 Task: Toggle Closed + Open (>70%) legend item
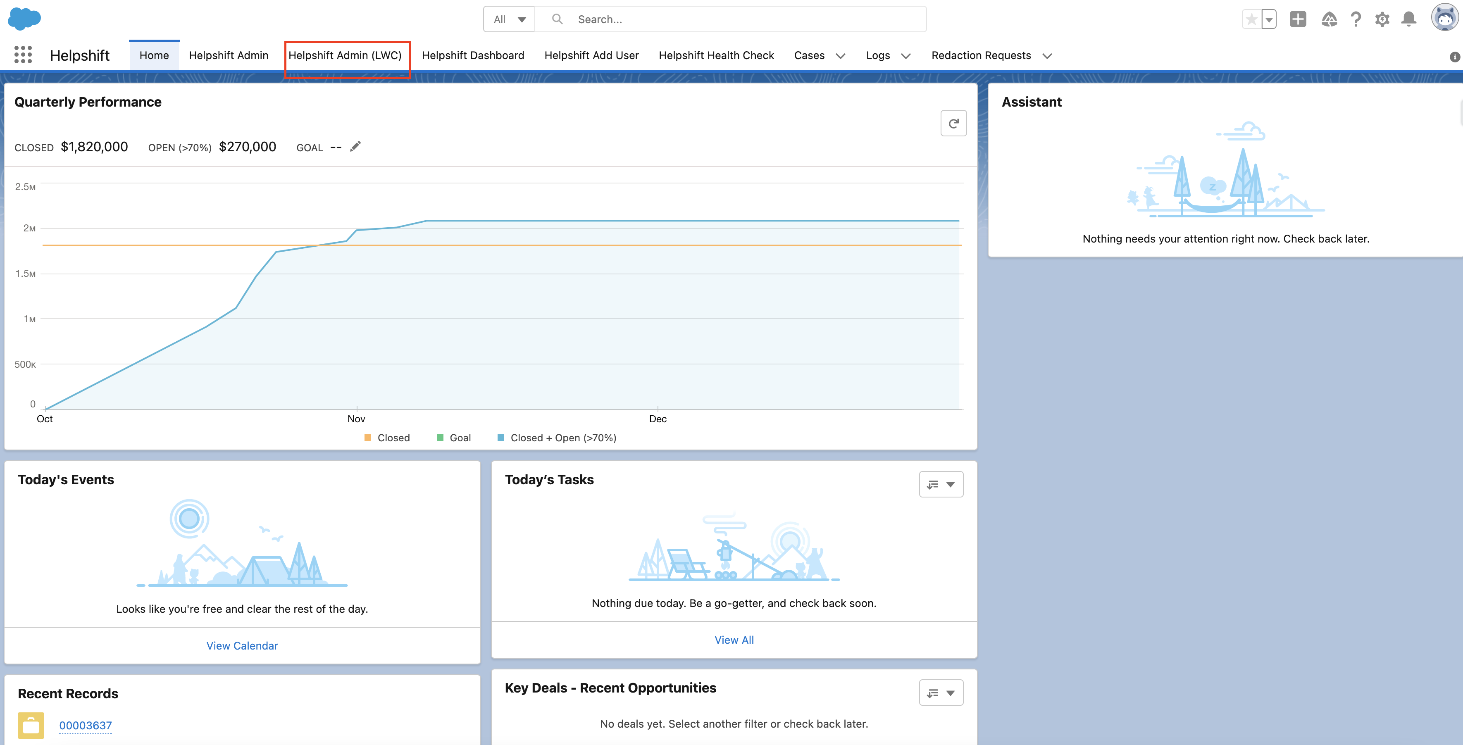(501, 438)
